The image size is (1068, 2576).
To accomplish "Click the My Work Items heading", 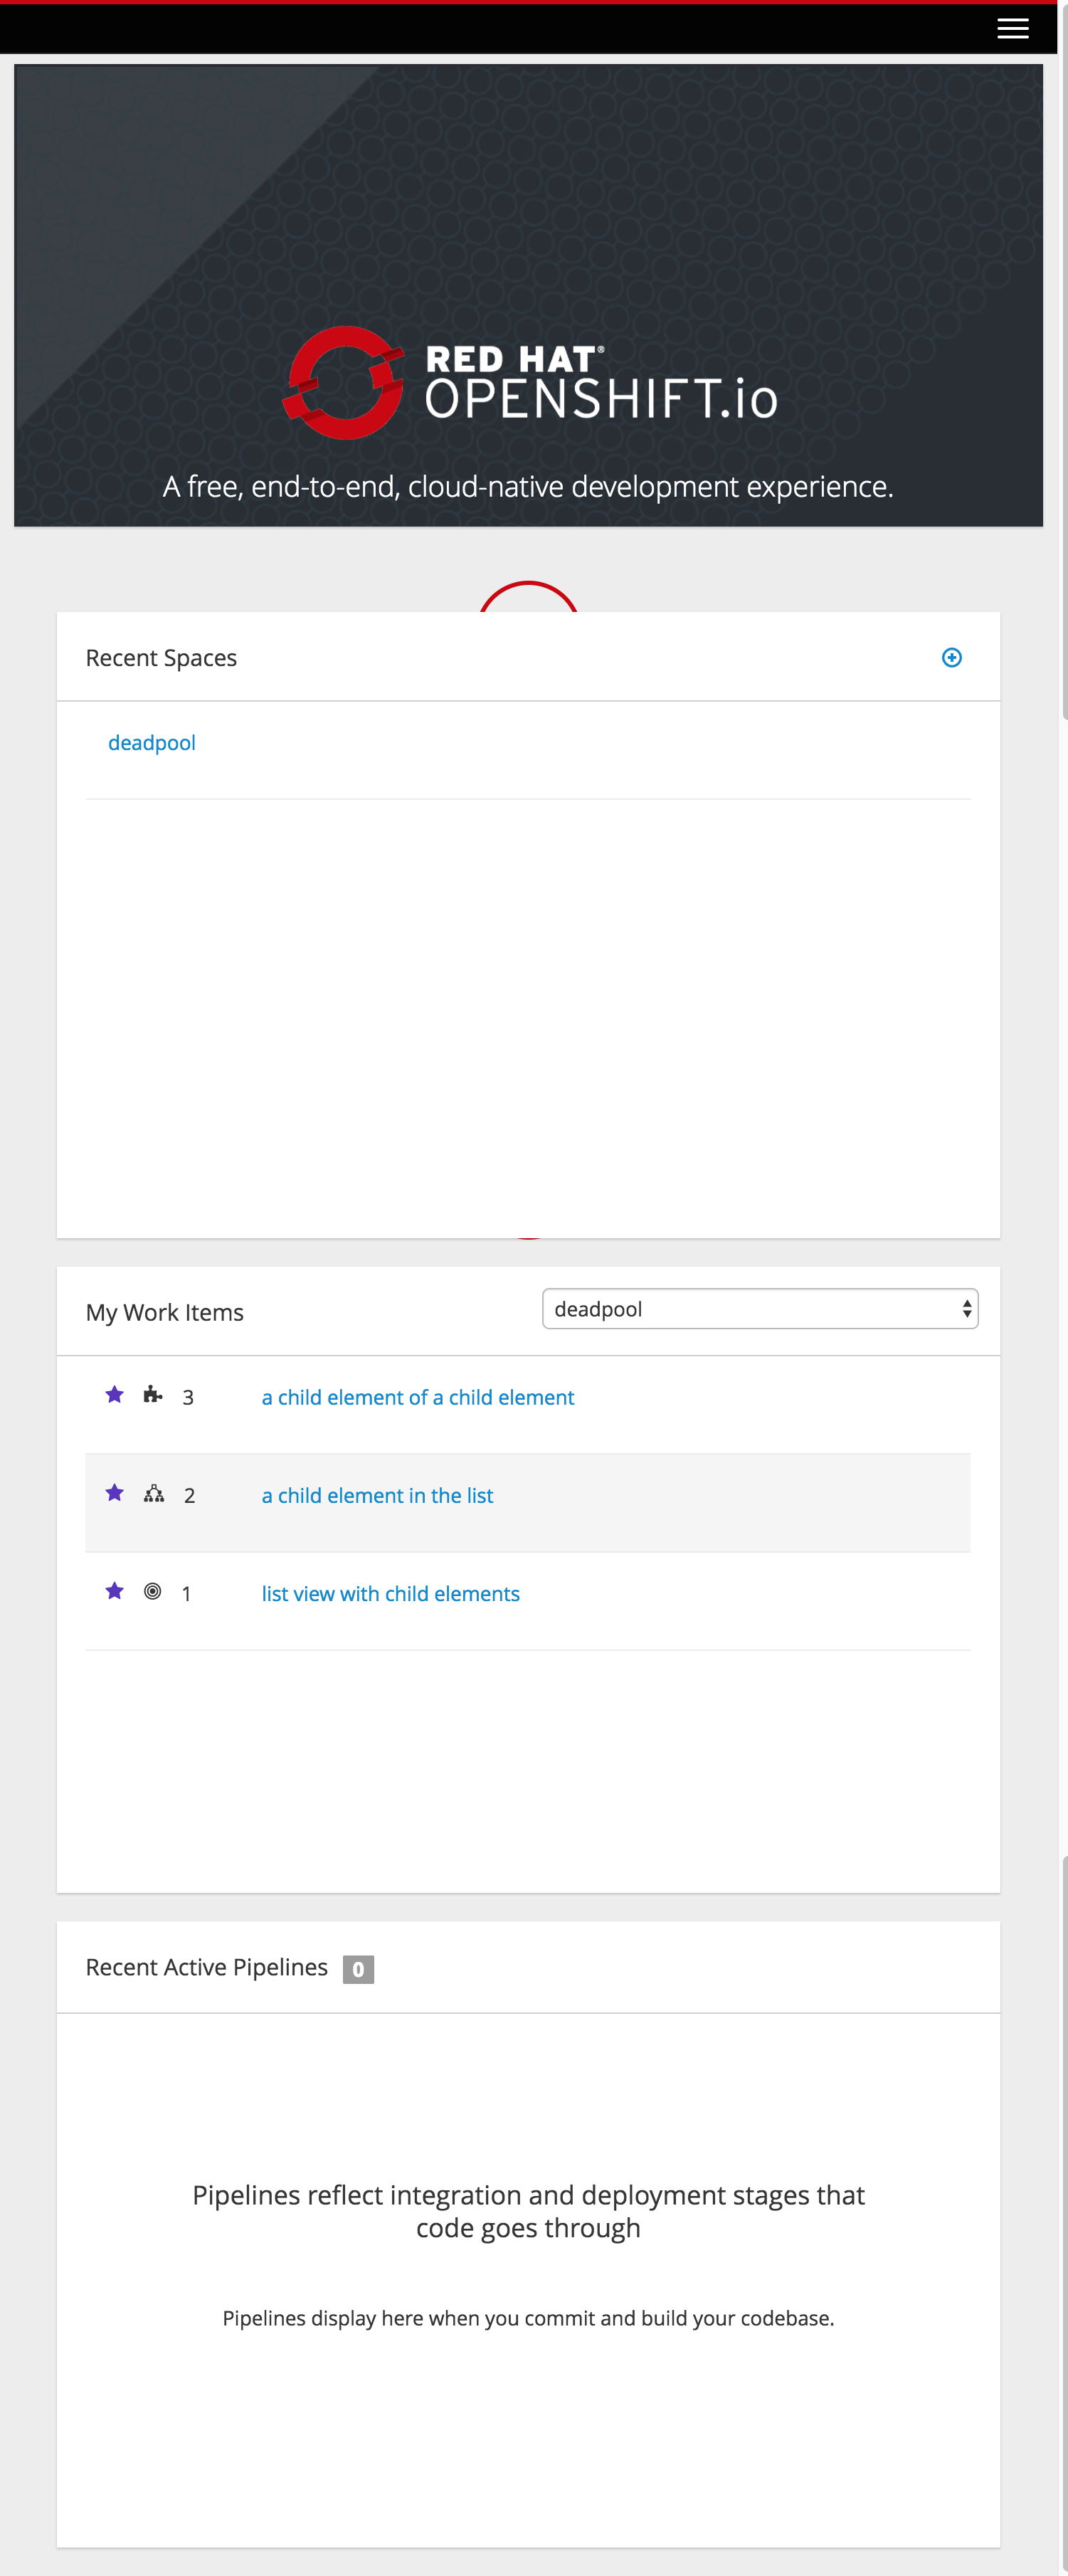I will [x=165, y=1312].
